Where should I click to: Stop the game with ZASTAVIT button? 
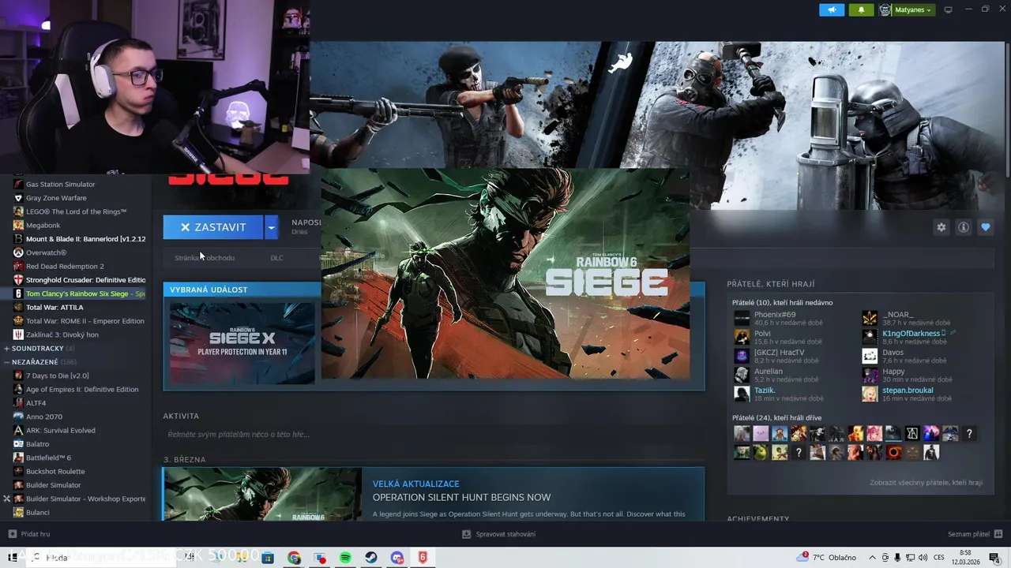click(x=213, y=227)
